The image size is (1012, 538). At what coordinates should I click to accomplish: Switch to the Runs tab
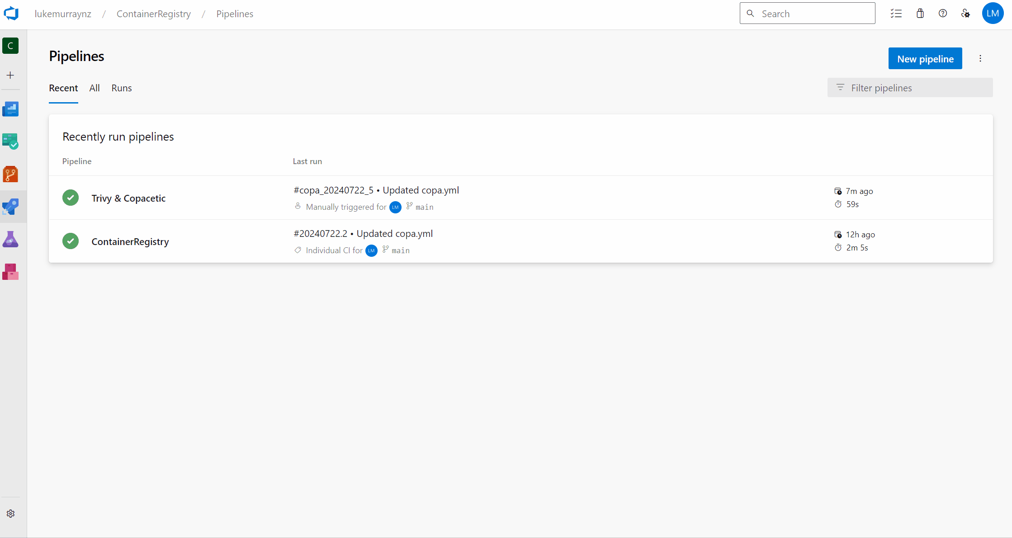tap(121, 88)
